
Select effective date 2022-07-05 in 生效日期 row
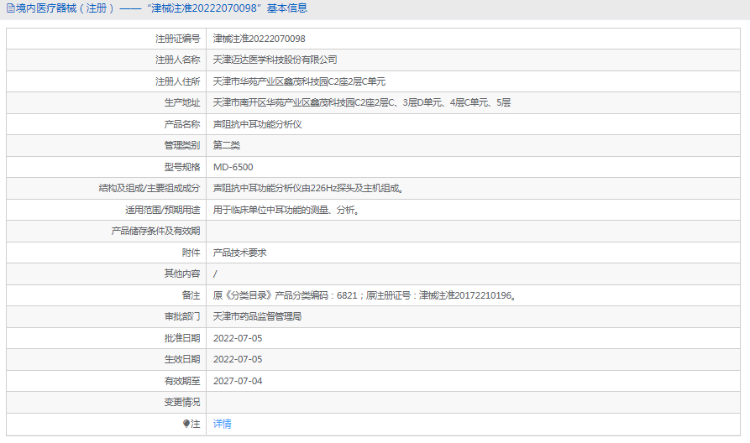[238, 359]
